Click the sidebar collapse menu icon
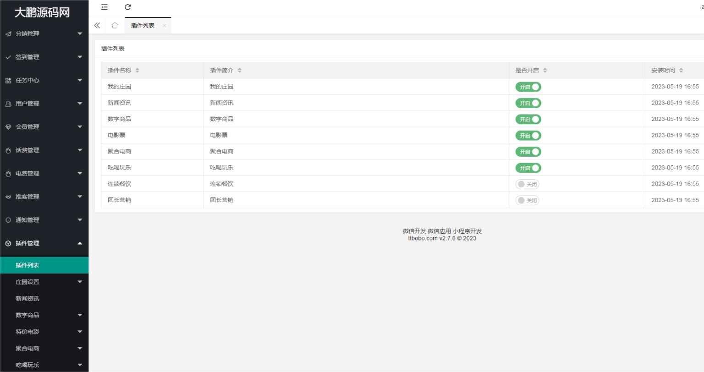 tap(104, 7)
